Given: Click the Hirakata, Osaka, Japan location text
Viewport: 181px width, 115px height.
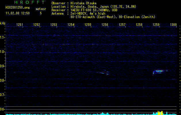Looking at the screenshot, I should pyautogui.click(x=103, y=7).
